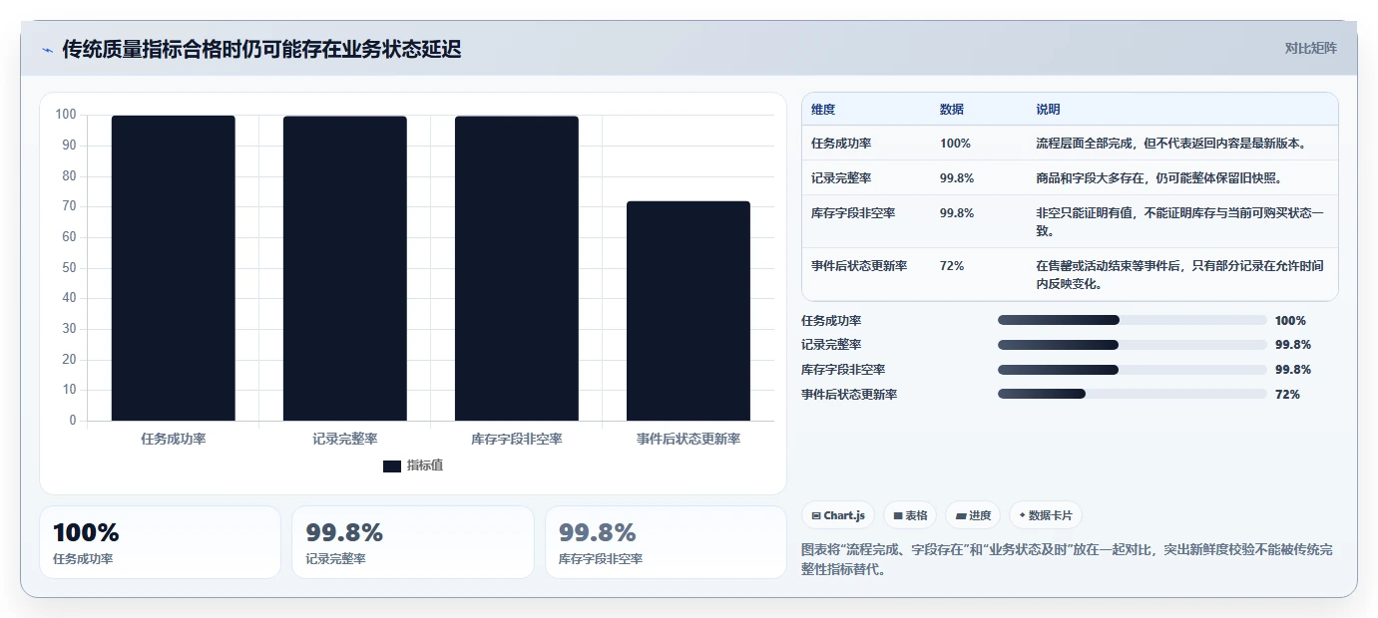
Task: Click the 库存字段非空率 progress bar
Action: click(x=1133, y=370)
